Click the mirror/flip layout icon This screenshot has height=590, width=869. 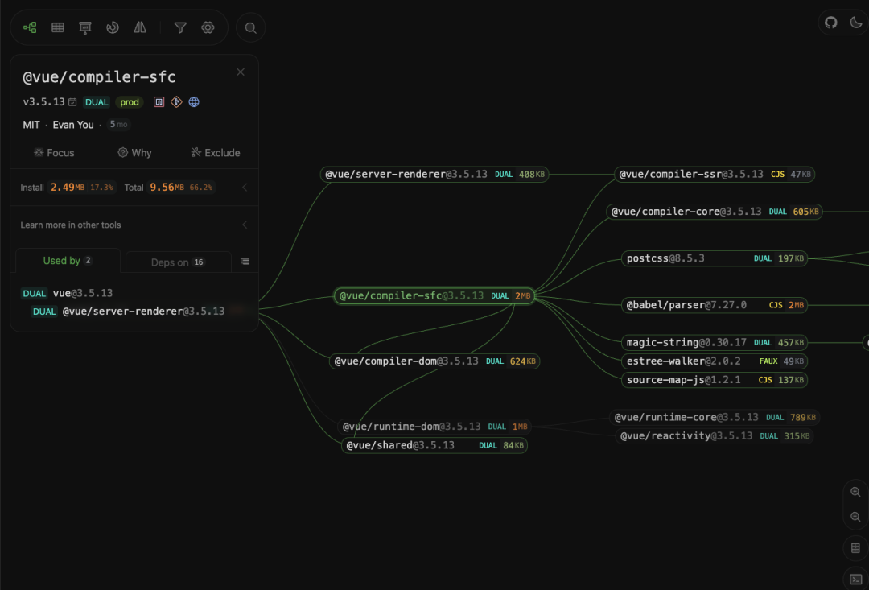click(x=139, y=27)
